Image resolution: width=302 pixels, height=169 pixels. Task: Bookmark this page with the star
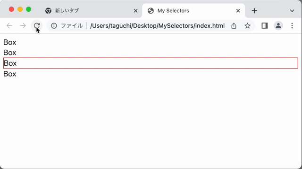[247, 26]
